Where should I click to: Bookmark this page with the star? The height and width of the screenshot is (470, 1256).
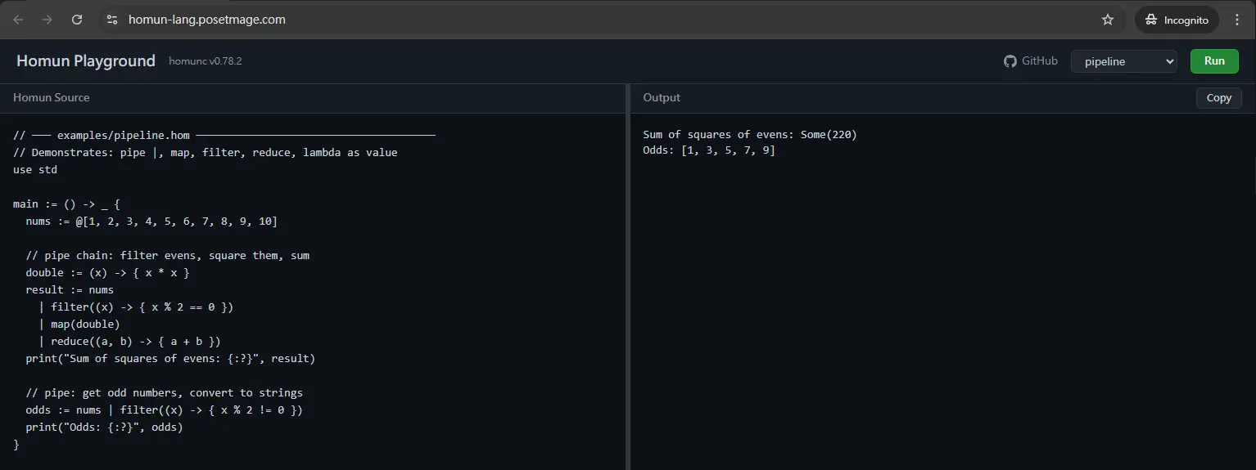[x=1108, y=20]
